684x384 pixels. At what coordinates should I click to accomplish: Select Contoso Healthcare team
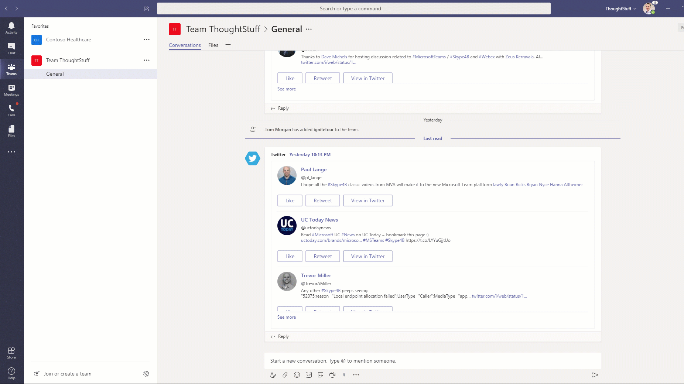(68, 40)
